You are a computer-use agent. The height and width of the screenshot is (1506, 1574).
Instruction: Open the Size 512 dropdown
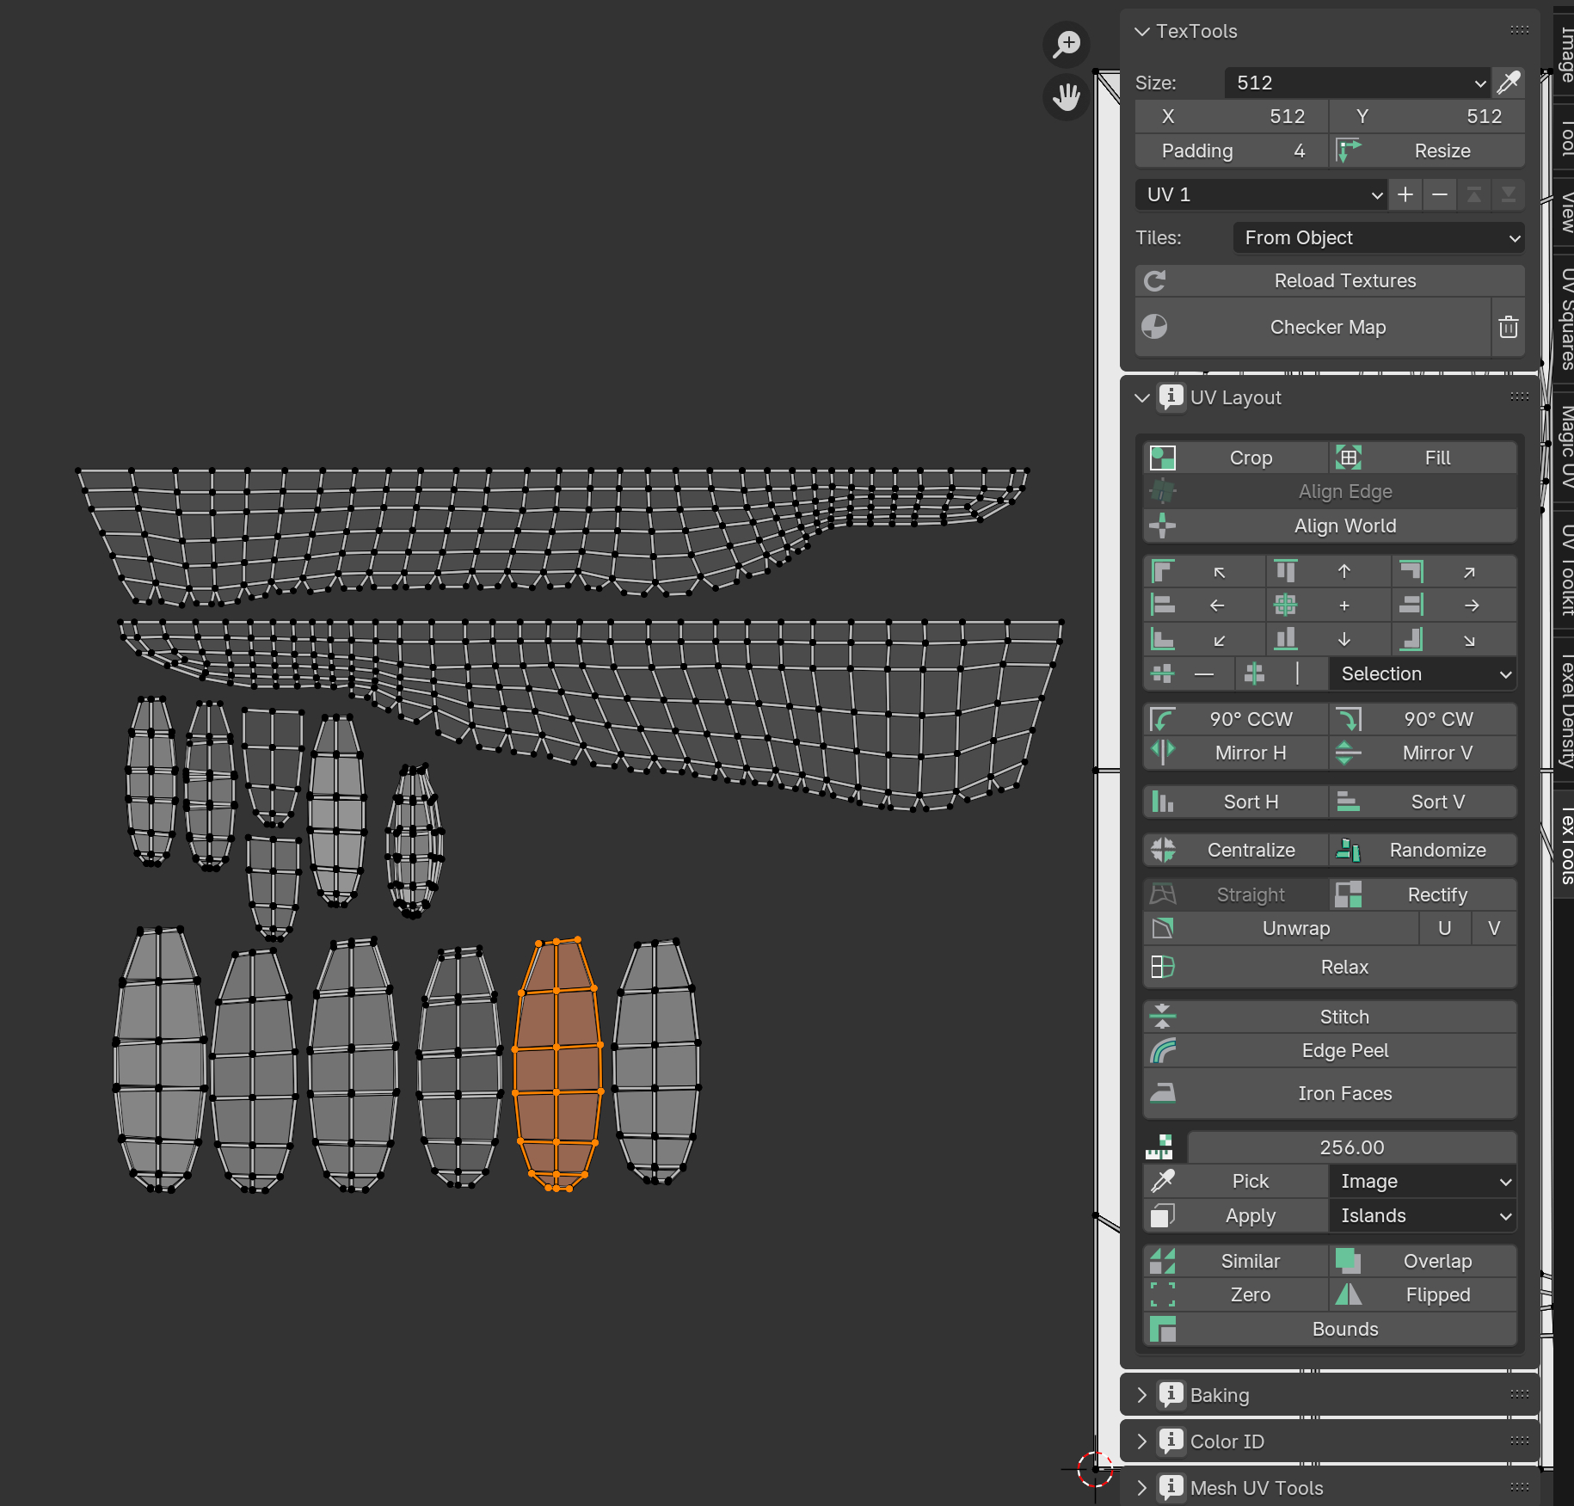pos(1356,83)
